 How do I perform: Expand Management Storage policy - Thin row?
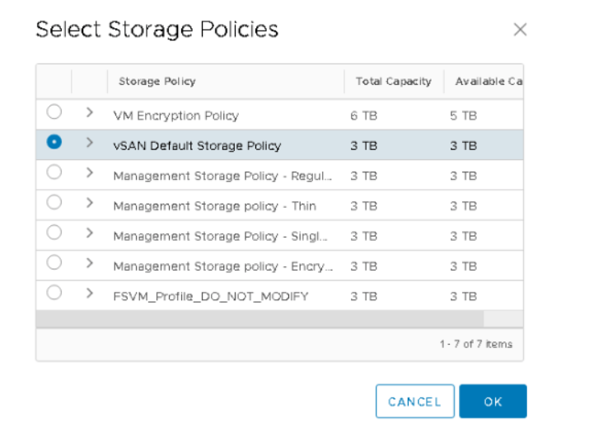pos(89,203)
